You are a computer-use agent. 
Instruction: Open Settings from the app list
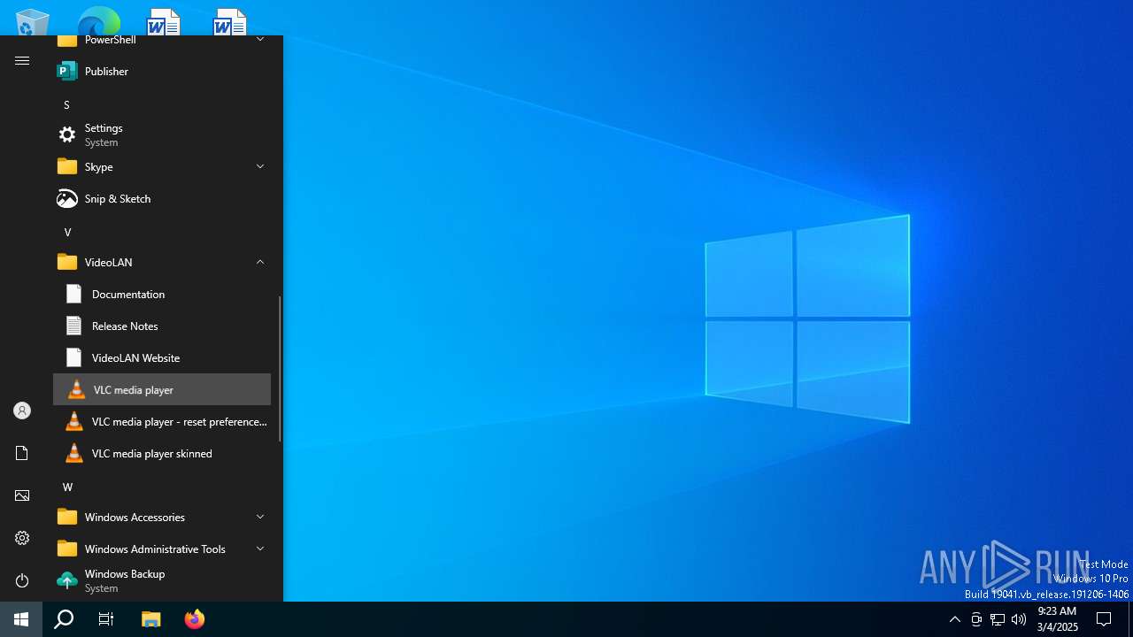coord(162,134)
